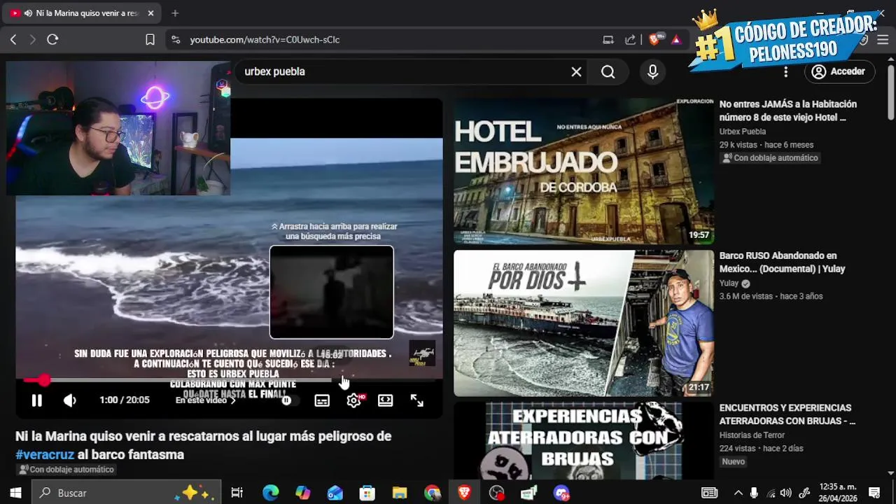Seek on the red video progress bar
The image size is (896, 504).
pyautogui.click(x=229, y=380)
